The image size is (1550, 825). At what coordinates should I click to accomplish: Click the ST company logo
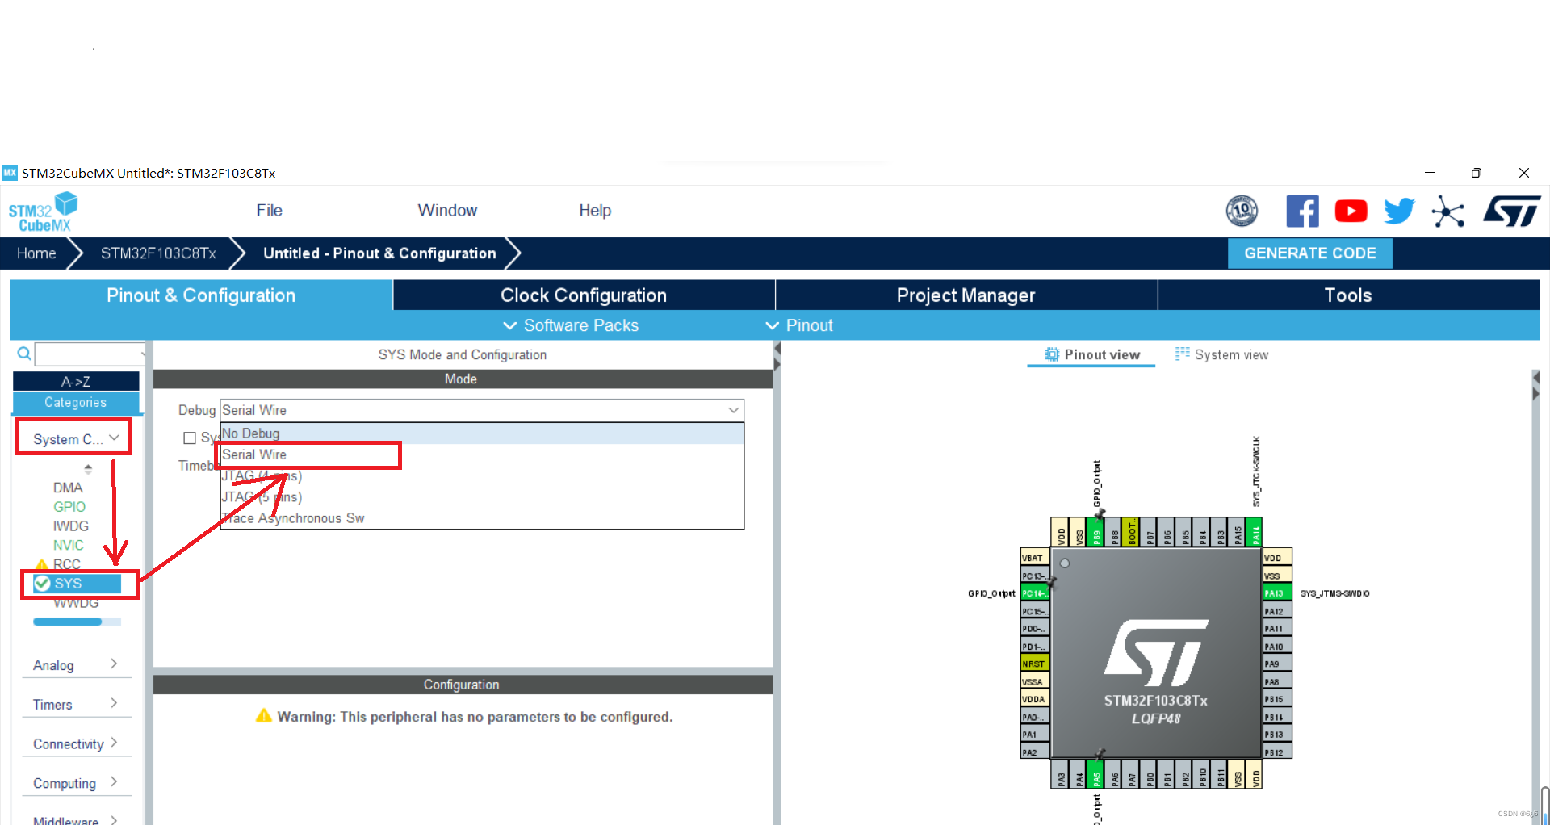click(x=1512, y=211)
